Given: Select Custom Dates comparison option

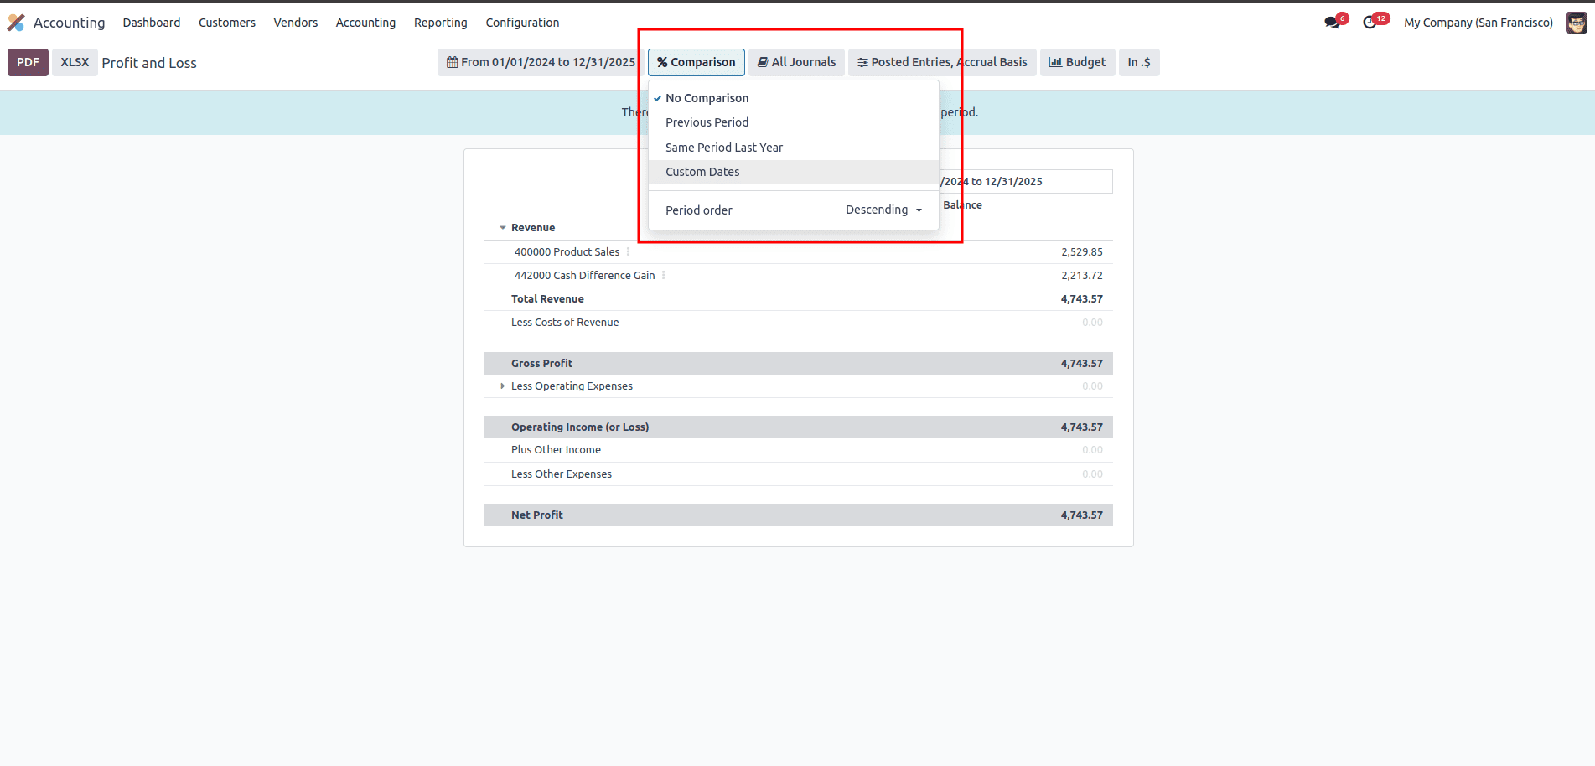Looking at the screenshot, I should click(702, 172).
